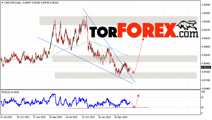Click the 14 Jul 2022 date label
Screen dimensions: 212x120
(72, 117)
